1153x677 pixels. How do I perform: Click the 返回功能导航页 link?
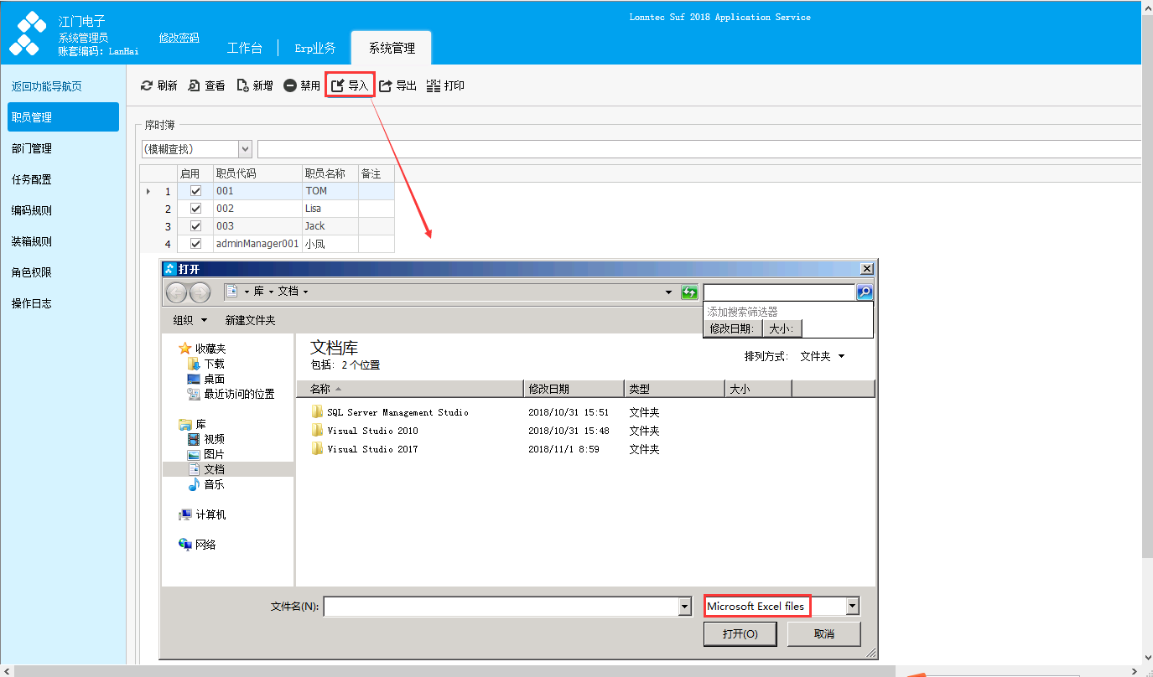pyautogui.click(x=47, y=86)
